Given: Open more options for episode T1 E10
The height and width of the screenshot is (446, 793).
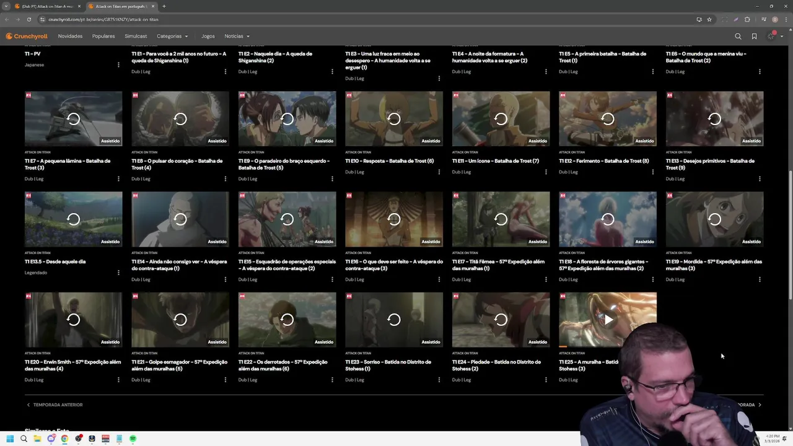Looking at the screenshot, I should point(439,172).
